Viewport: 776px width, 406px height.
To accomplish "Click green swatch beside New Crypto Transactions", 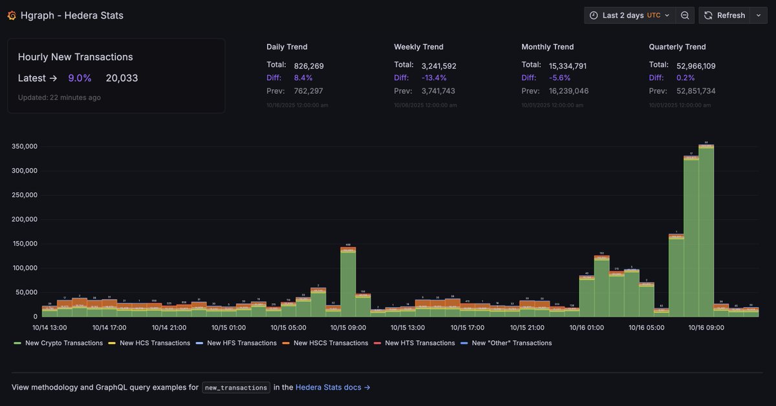I will [x=17, y=343].
